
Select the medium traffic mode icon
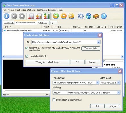(x=39, y=16)
